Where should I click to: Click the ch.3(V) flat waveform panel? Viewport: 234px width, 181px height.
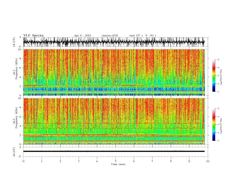(116, 152)
